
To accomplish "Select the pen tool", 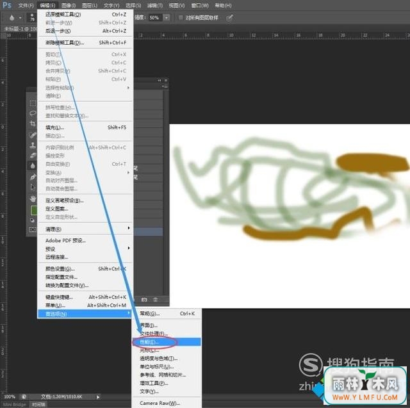I will tap(33, 177).
